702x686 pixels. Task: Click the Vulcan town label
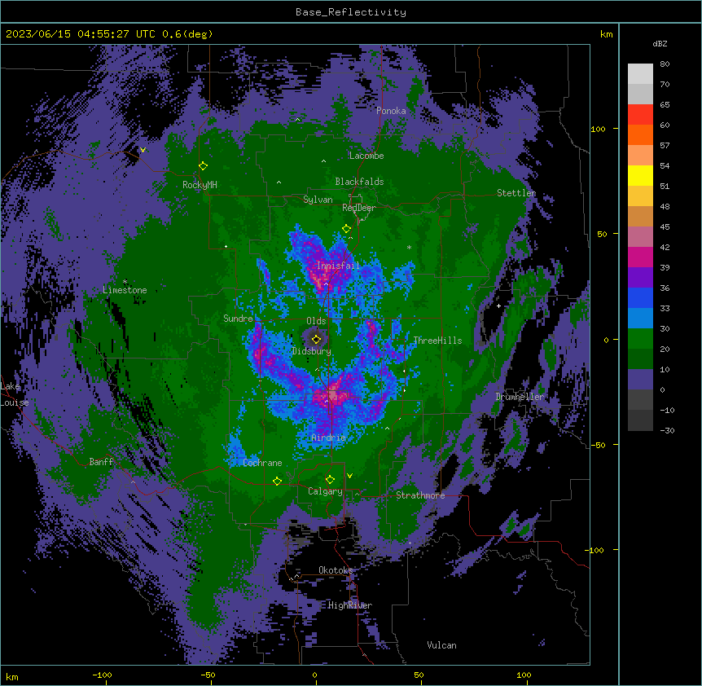tap(441, 645)
